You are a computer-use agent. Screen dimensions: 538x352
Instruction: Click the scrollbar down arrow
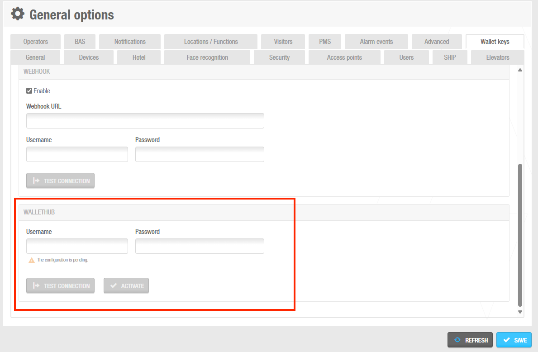point(519,311)
